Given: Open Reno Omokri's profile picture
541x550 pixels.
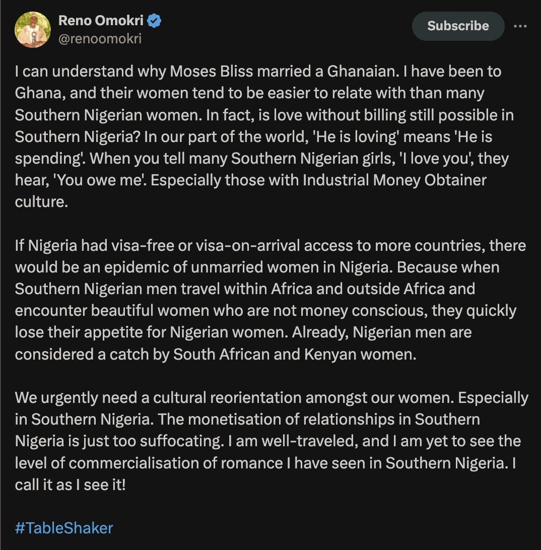Looking at the screenshot, I should (x=33, y=29).
